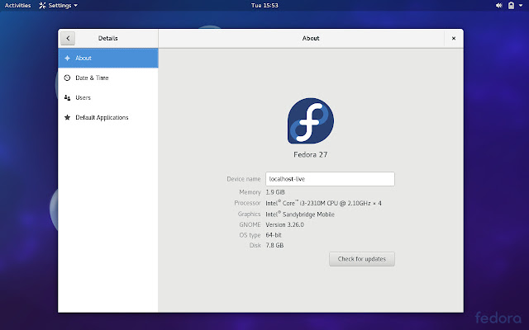The width and height of the screenshot is (529, 330).
Task: Click the Fedora 27 label
Action: [311, 154]
